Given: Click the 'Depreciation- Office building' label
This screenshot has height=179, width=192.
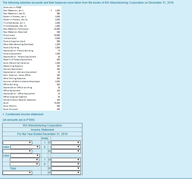Looking at the screenshot, I should 18,88.
